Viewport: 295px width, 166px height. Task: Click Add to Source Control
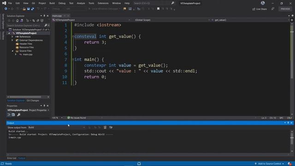269,164
